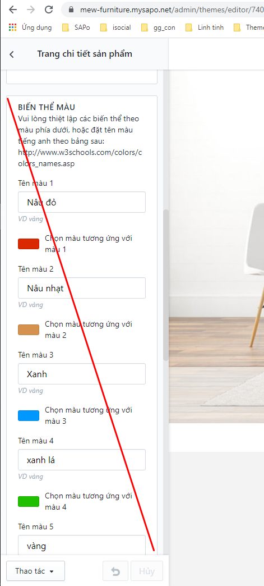The width and height of the screenshot is (264, 586).
Task: Click the Tên màu 1 field Nâu đỏ
Action: 82,202
